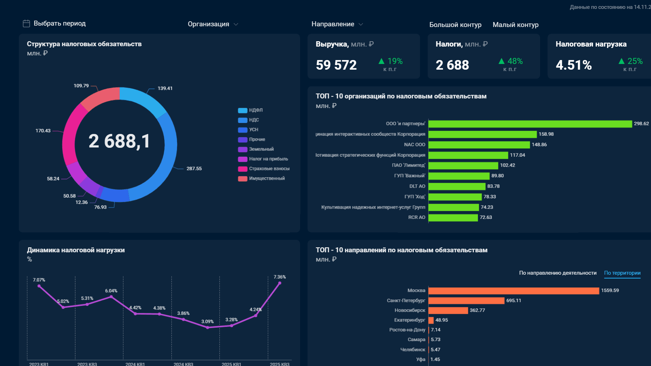
Task: Click the green growth arrow in Выручка card
Action: 381,61
